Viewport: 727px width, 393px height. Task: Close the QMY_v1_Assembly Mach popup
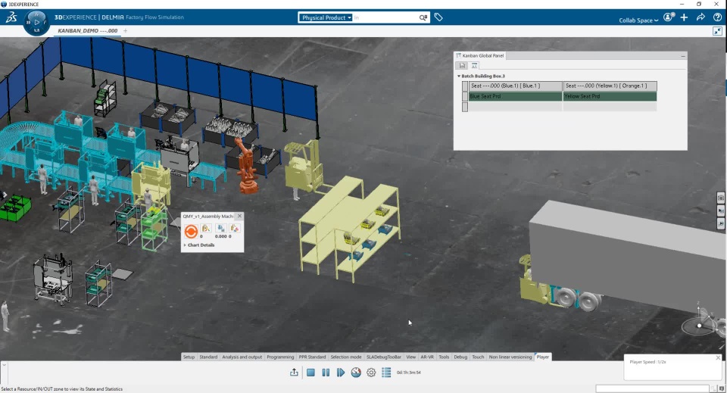(239, 216)
